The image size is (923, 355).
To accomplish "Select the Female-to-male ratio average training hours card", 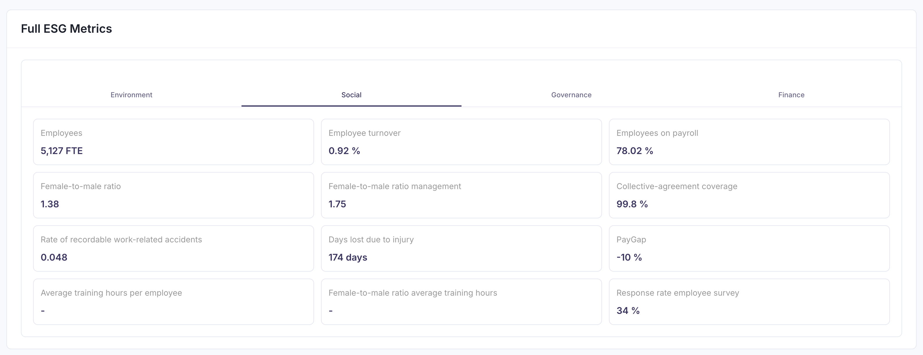I will coord(461,301).
